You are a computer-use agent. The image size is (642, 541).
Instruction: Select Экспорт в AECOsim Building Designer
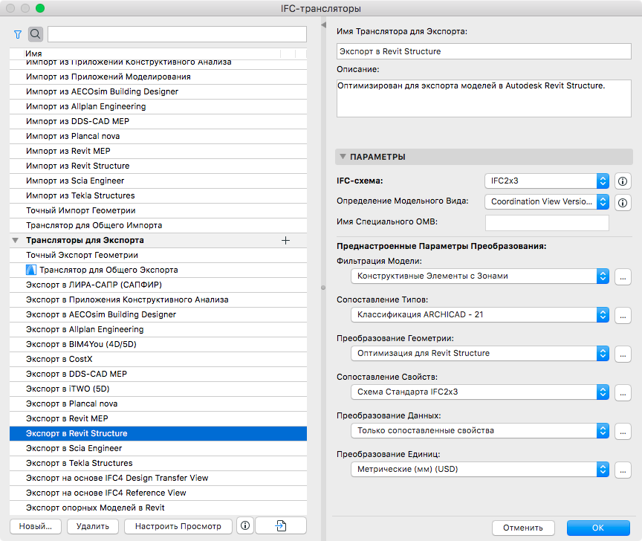point(158,314)
